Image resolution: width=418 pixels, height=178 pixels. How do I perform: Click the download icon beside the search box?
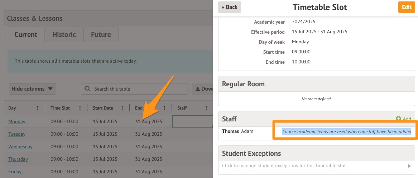click(x=197, y=89)
